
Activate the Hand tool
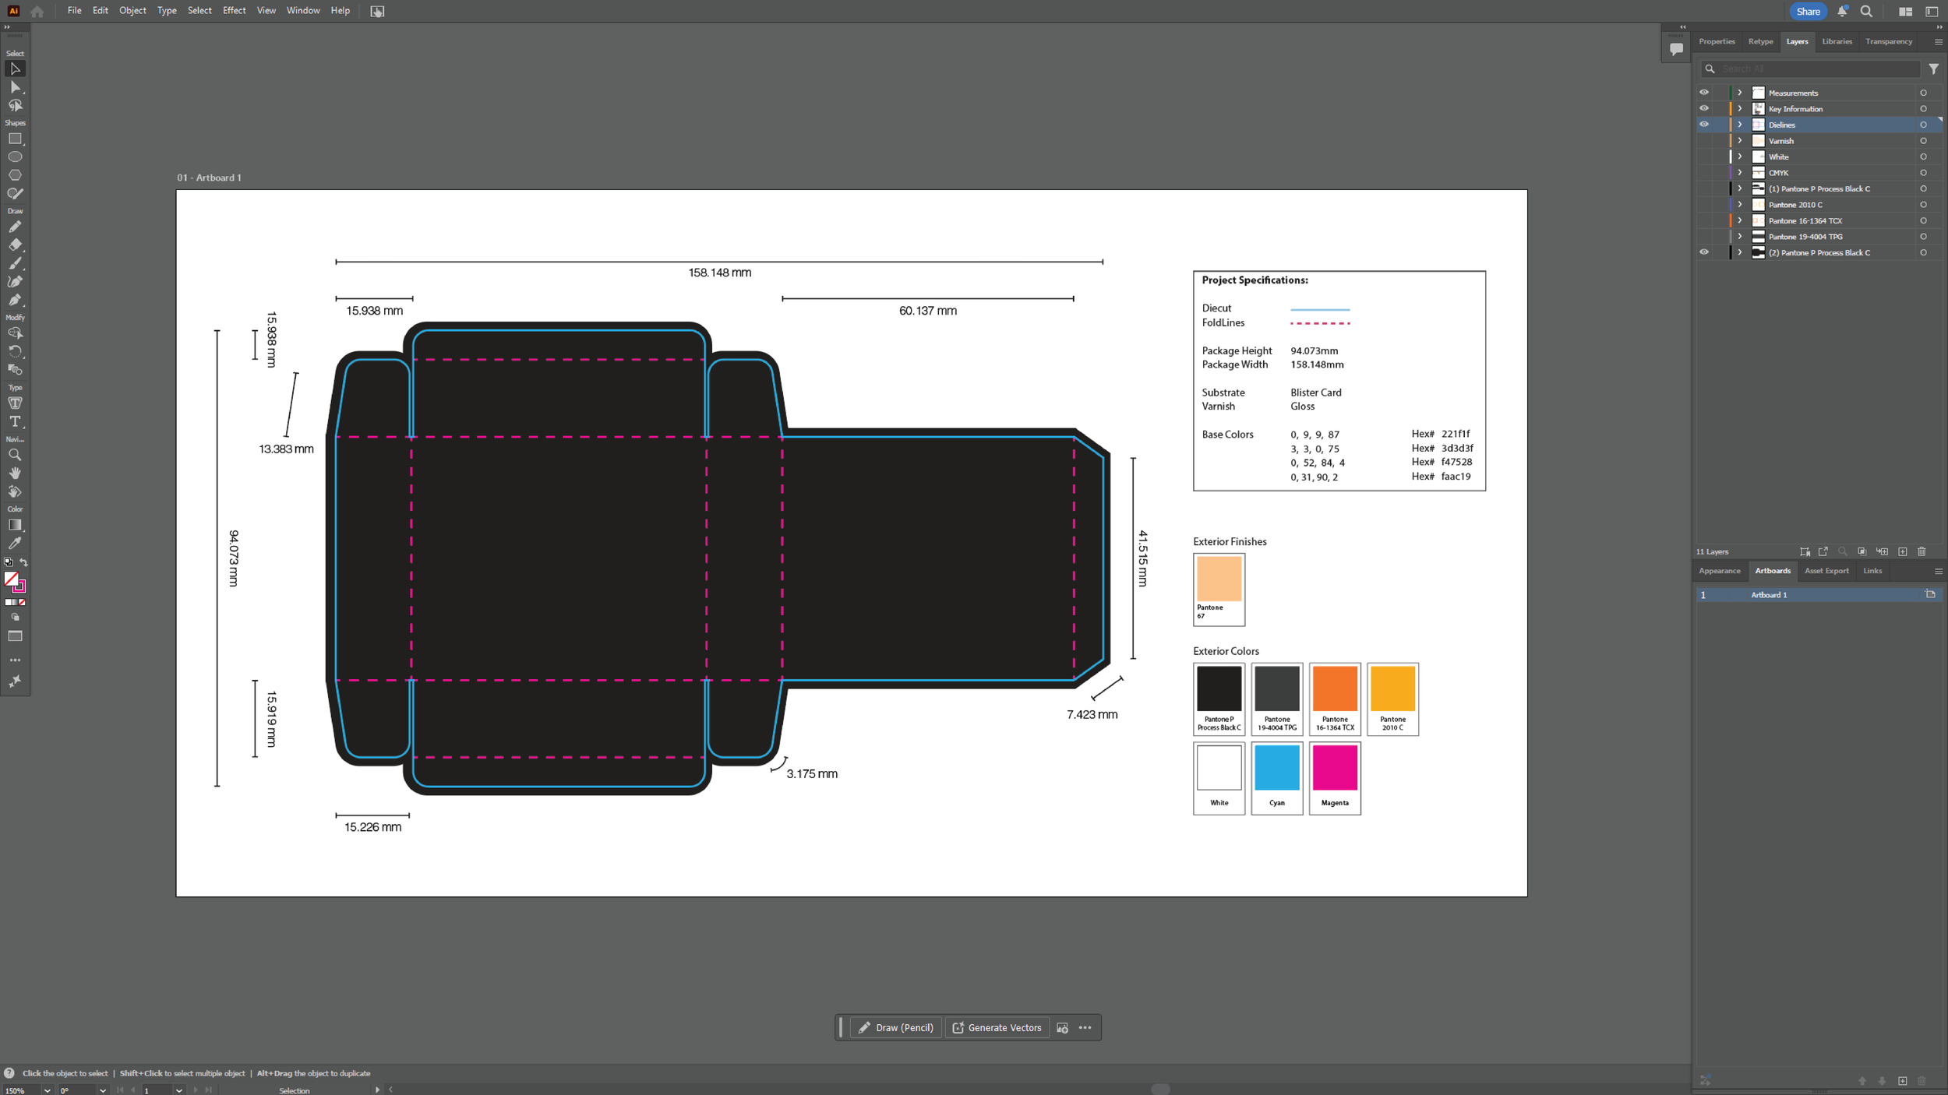coord(15,473)
